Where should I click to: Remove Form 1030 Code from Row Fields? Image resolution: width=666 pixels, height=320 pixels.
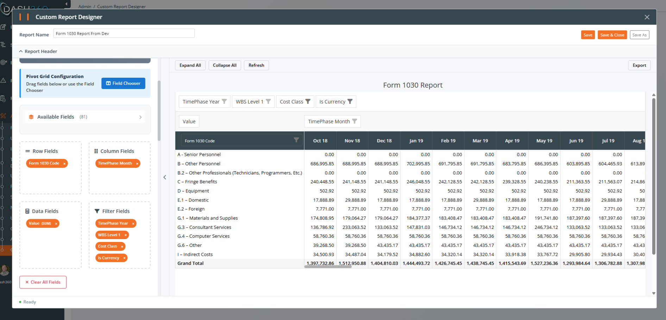(64, 164)
